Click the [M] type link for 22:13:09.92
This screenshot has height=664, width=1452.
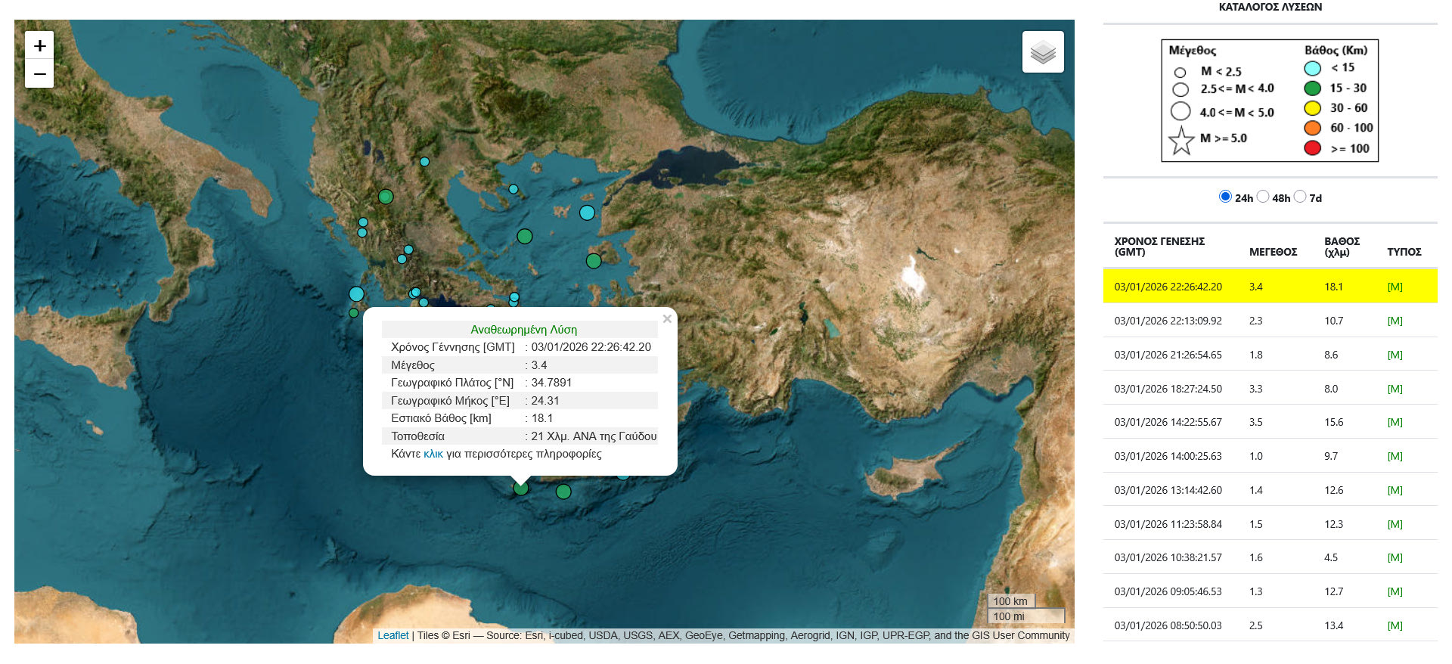click(1395, 321)
